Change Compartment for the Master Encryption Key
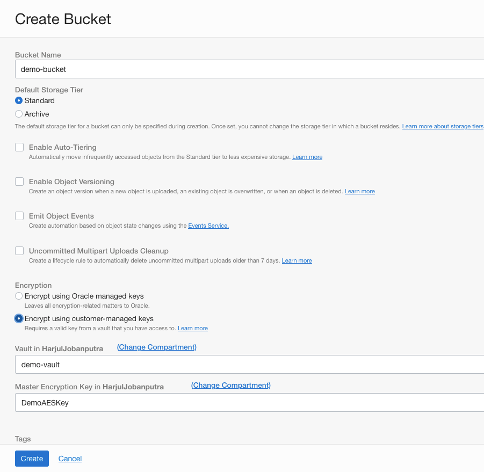The width and height of the screenshot is (484, 472). [230, 385]
